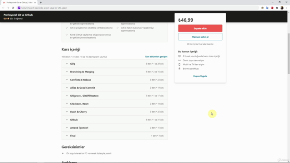Screen dimensions: 290x163
Task: Click the checkmark beside Kendi Github sayfanızı
Action: [67, 35]
